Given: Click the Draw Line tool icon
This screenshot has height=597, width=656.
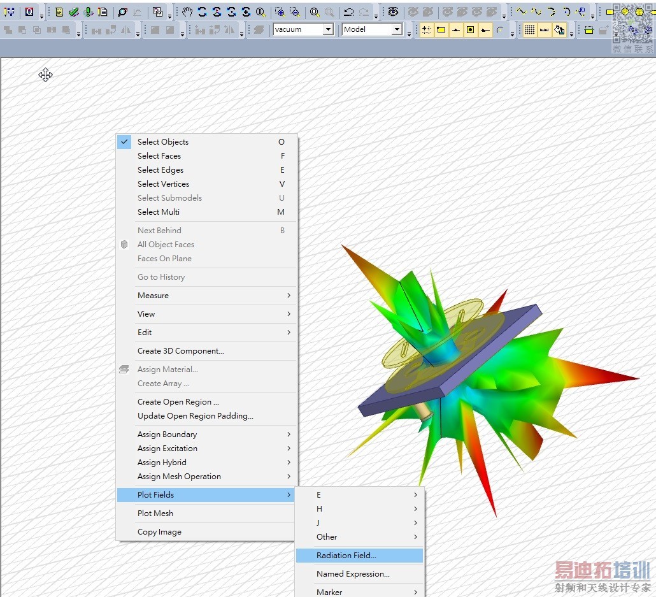Looking at the screenshot, I should point(521,11).
